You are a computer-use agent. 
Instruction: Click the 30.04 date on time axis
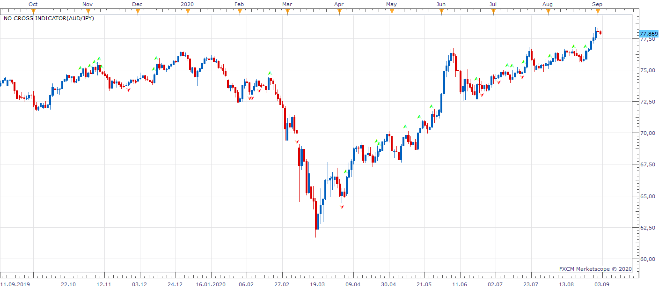tap(388, 284)
